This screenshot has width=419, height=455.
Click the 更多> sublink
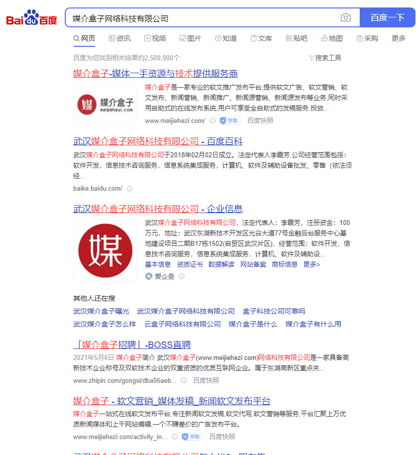coord(311,264)
